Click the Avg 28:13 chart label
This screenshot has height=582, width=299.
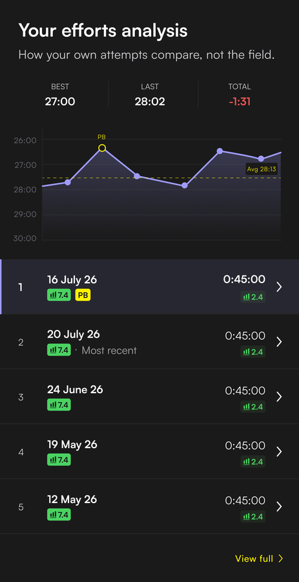click(x=262, y=169)
